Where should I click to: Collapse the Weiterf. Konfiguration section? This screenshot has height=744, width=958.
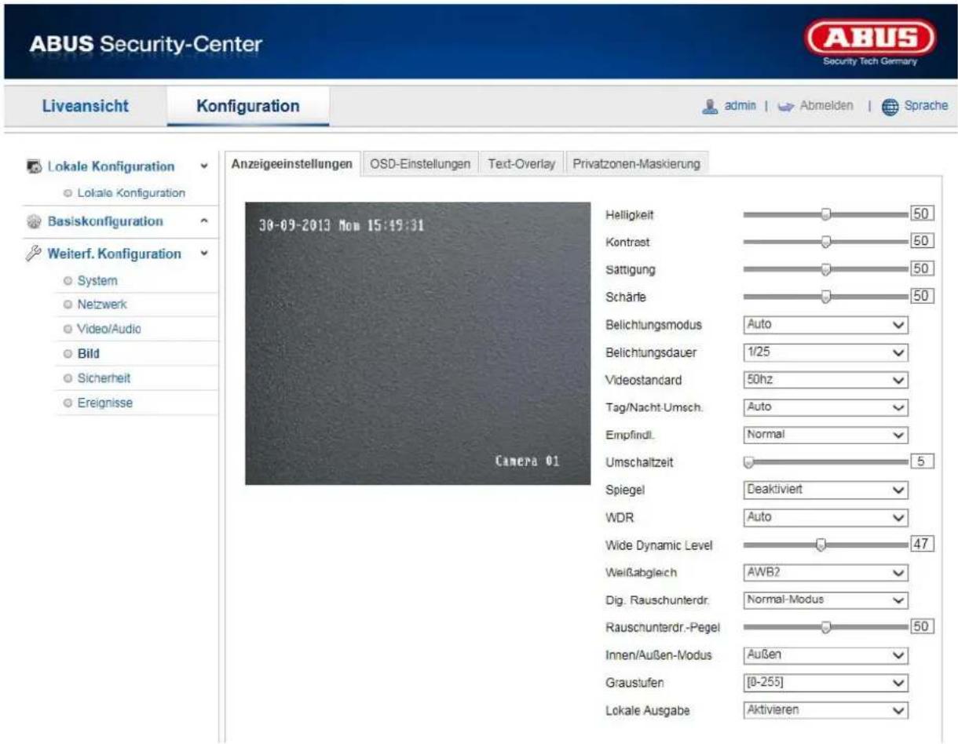(x=204, y=253)
